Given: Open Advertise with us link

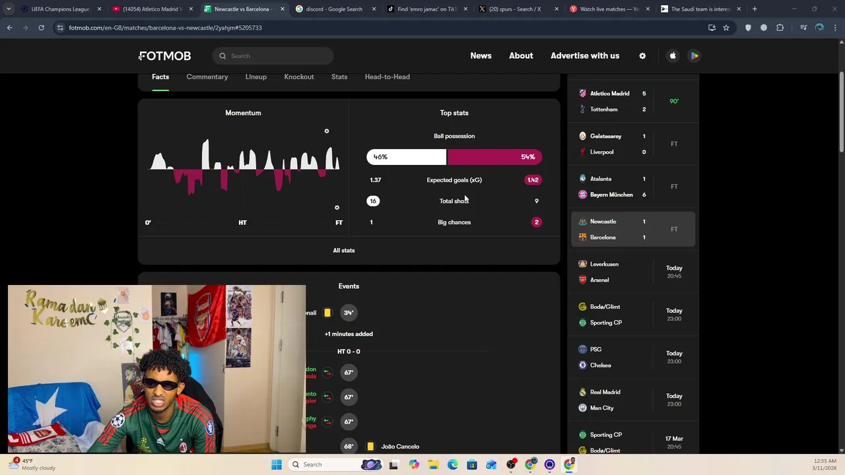Looking at the screenshot, I should coord(585,56).
